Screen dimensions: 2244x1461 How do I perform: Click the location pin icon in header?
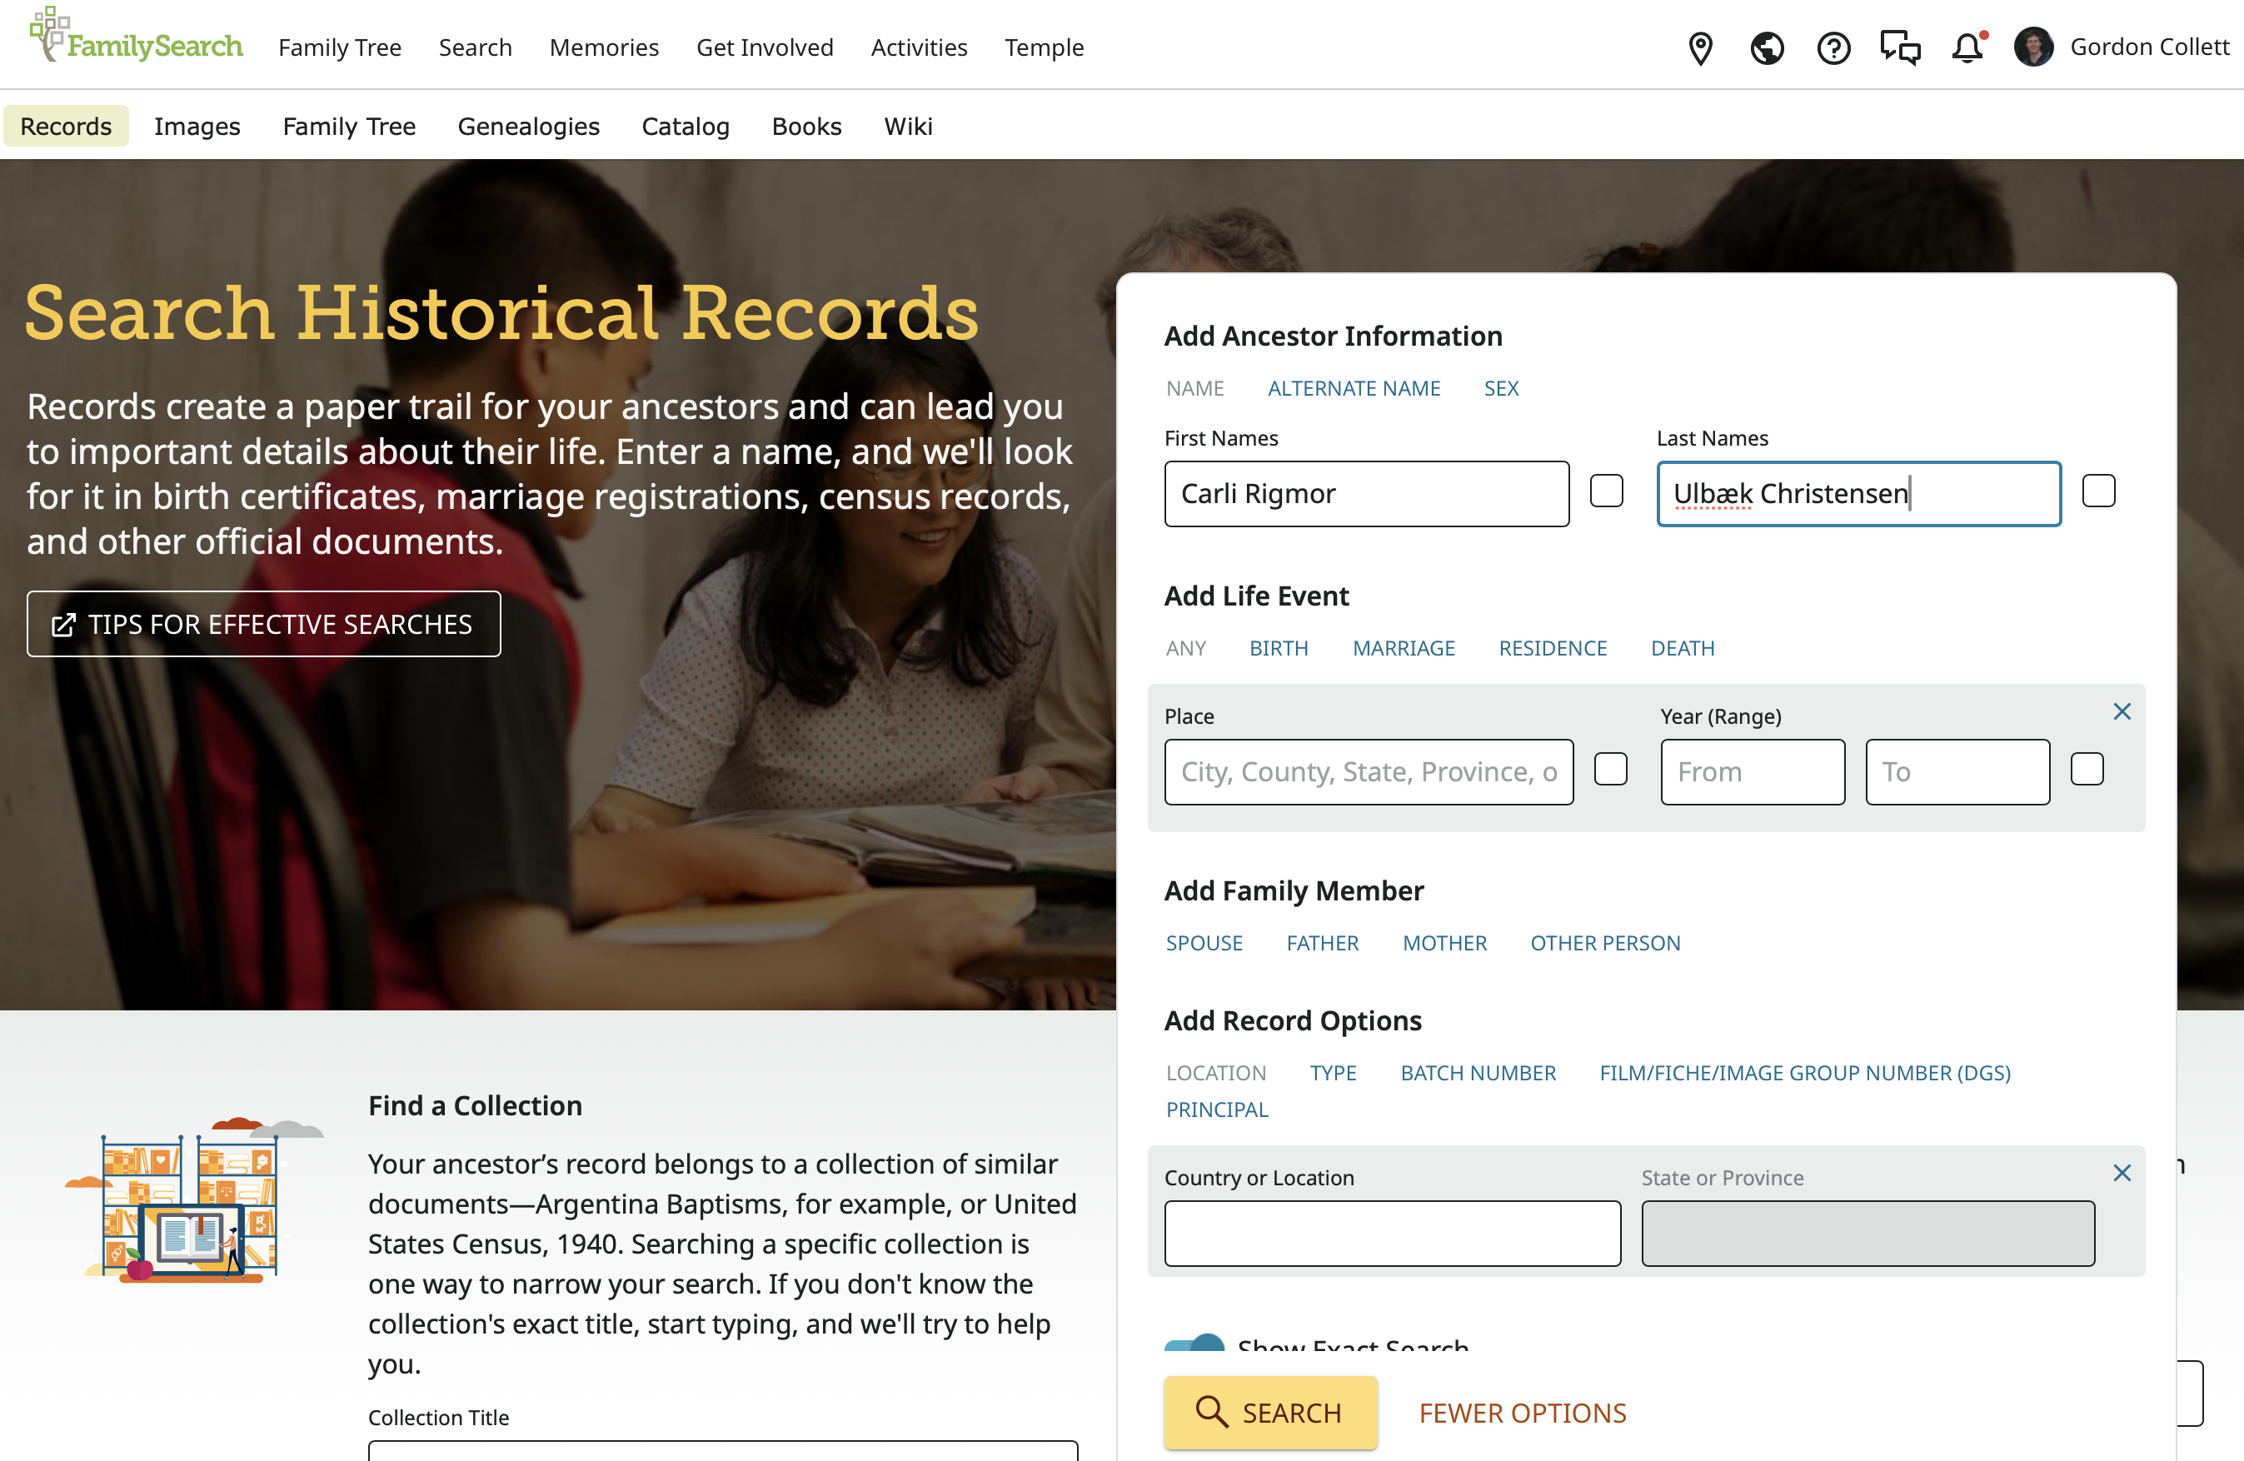tap(1700, 47)
